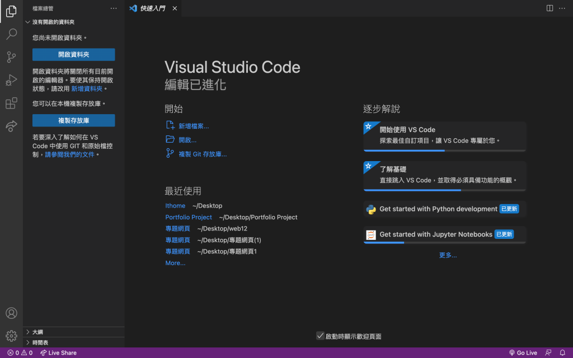Open the Live Share activity bar icon
The height and width of the screenshot is (358, 573).
[11, 126]
